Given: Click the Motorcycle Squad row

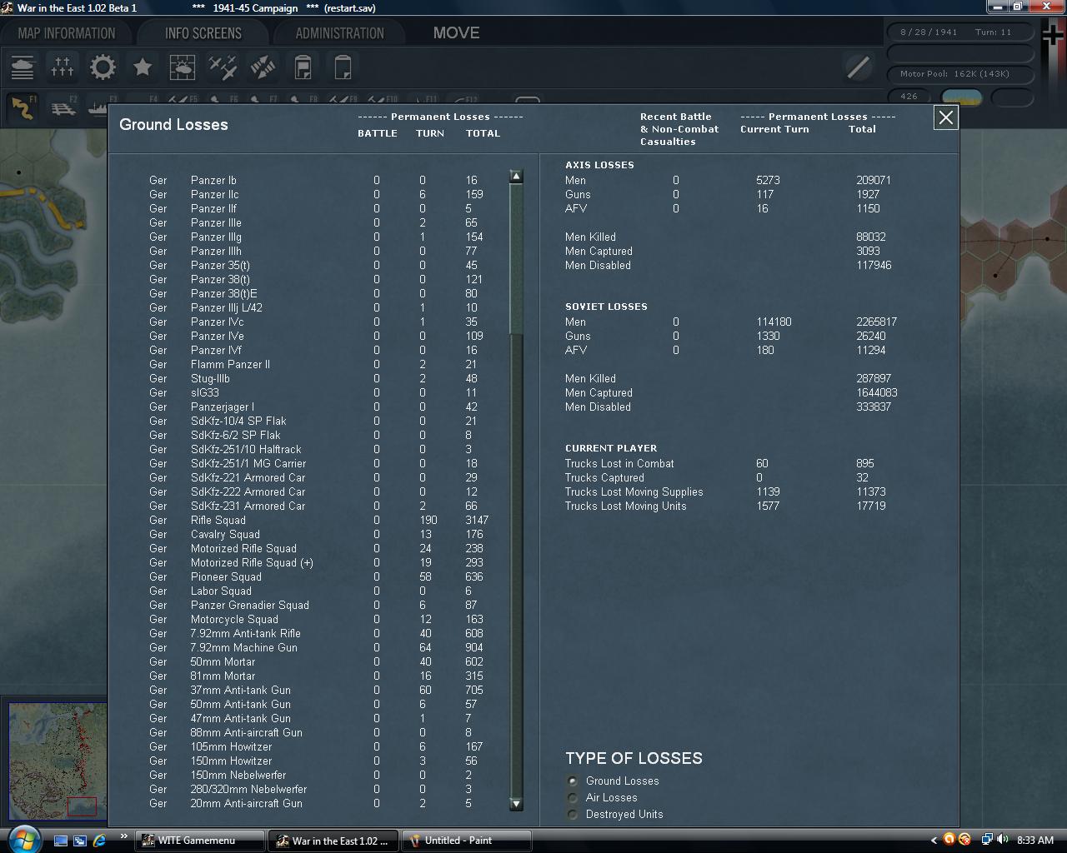Looking at the screenshot, I should click(x=319, y=619).
